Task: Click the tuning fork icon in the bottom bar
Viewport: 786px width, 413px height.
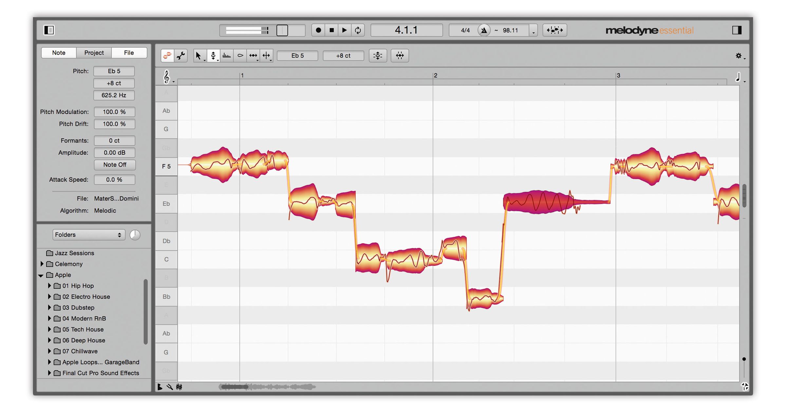Action: coord(170,387)
